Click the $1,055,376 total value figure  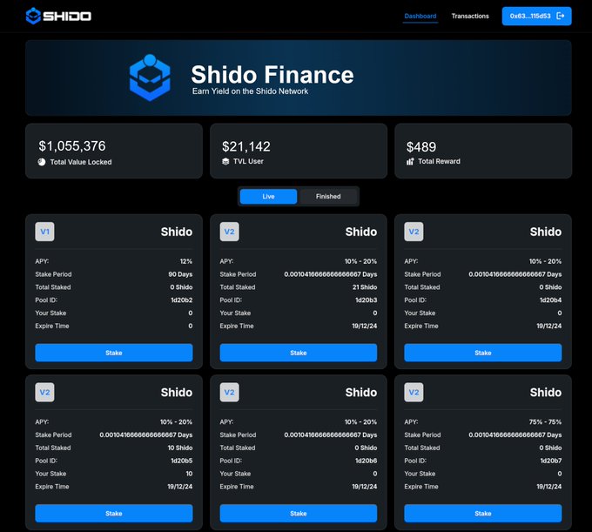pyautogui.click(x=72, y=146)
